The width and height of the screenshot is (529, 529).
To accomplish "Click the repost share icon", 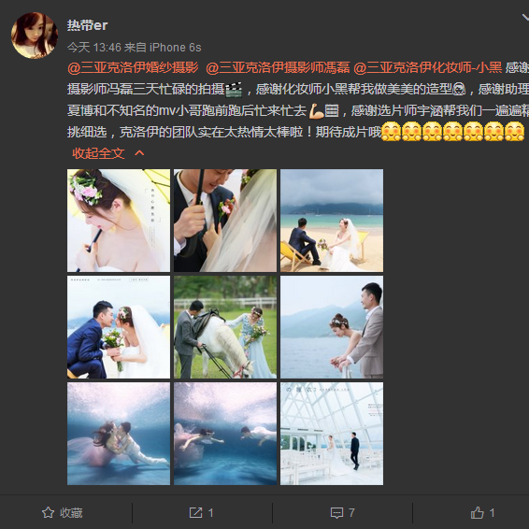I will coord(195,512).
